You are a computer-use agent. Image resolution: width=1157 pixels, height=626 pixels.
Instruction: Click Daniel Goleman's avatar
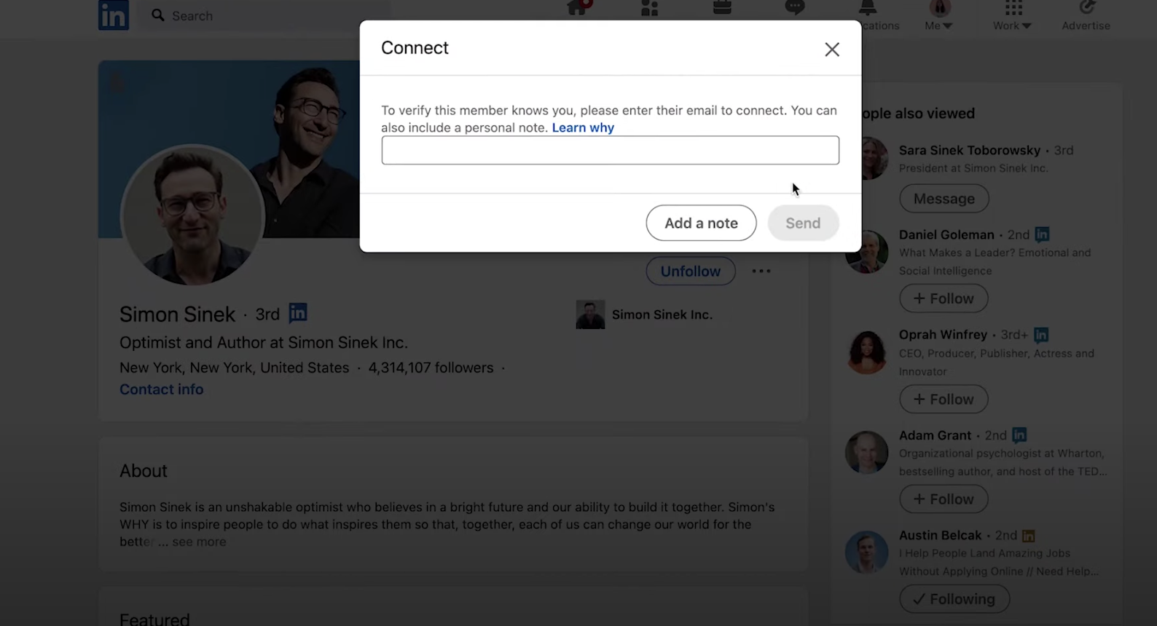[x=866, y=252]
